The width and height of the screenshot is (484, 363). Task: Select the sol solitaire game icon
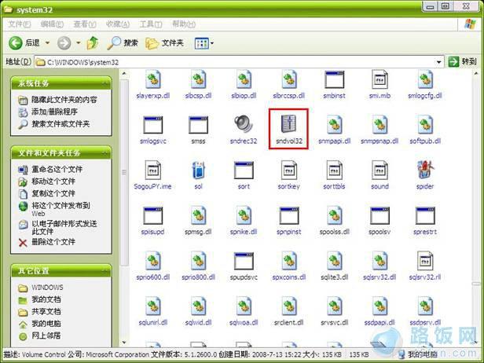(198, 170)
